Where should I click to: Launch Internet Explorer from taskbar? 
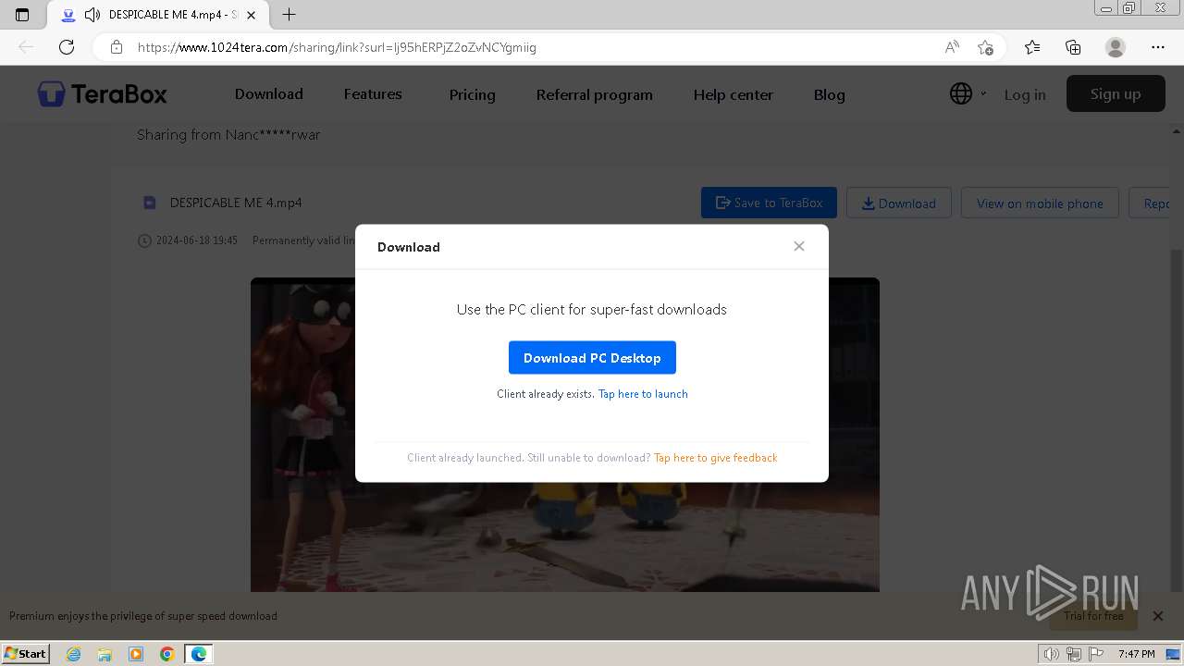click(x=74, y=654)
